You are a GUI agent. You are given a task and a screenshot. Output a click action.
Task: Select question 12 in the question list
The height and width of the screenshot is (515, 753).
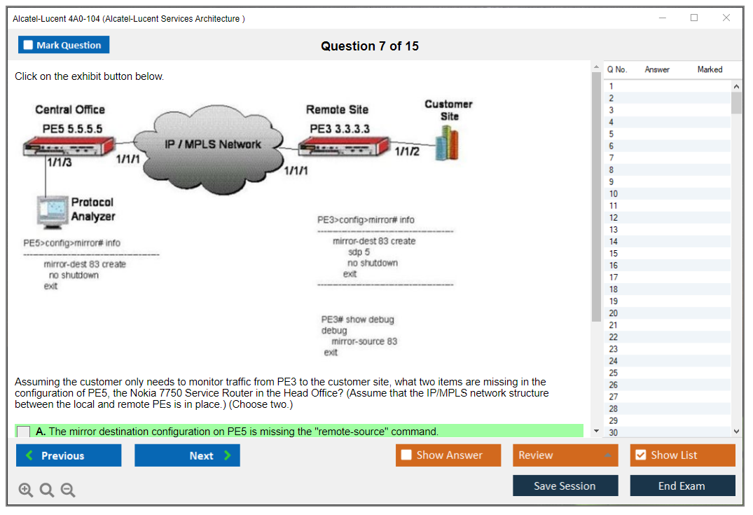613,218
